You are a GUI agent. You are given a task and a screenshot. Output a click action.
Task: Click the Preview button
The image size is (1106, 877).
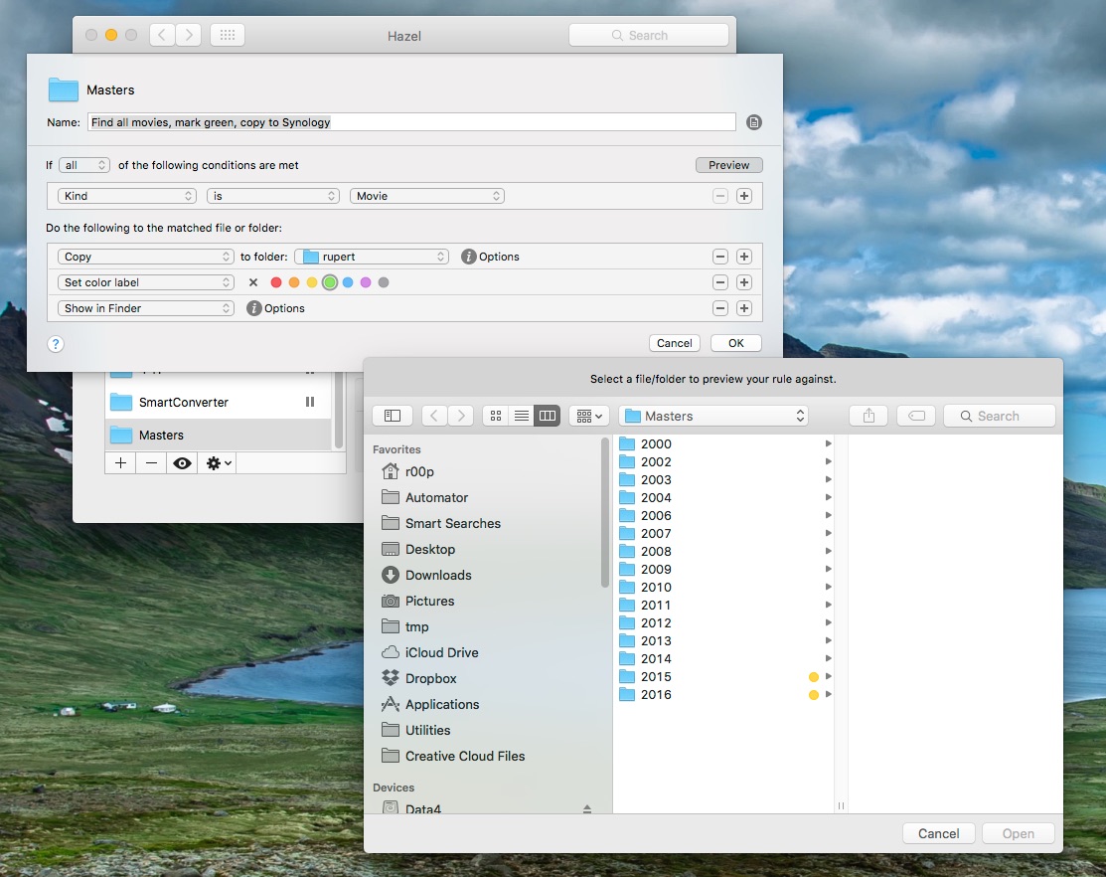click(728, 165)
